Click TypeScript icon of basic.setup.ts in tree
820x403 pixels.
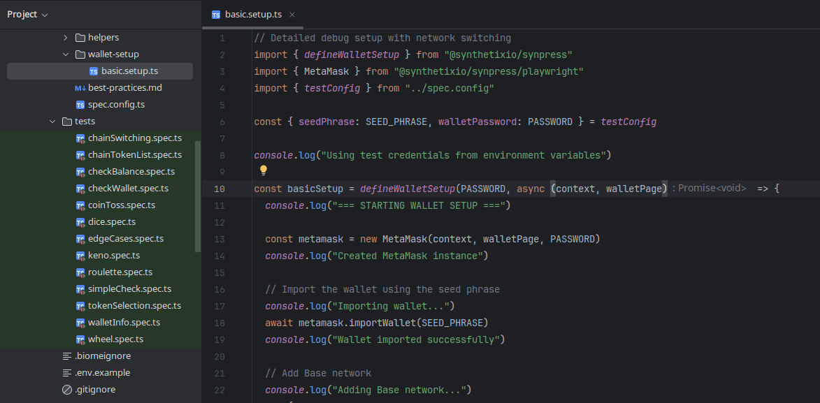coord(94,71)
